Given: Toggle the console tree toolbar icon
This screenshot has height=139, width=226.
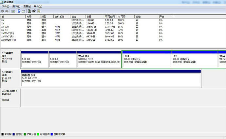Looking at the screenshot, I should [13, 11].
